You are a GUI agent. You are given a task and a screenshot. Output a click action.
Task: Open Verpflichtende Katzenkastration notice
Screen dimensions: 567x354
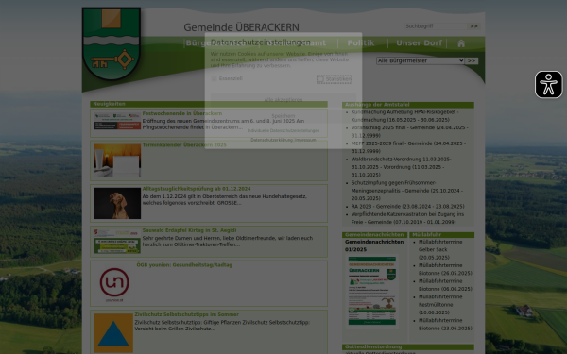[x=407, y=218]
